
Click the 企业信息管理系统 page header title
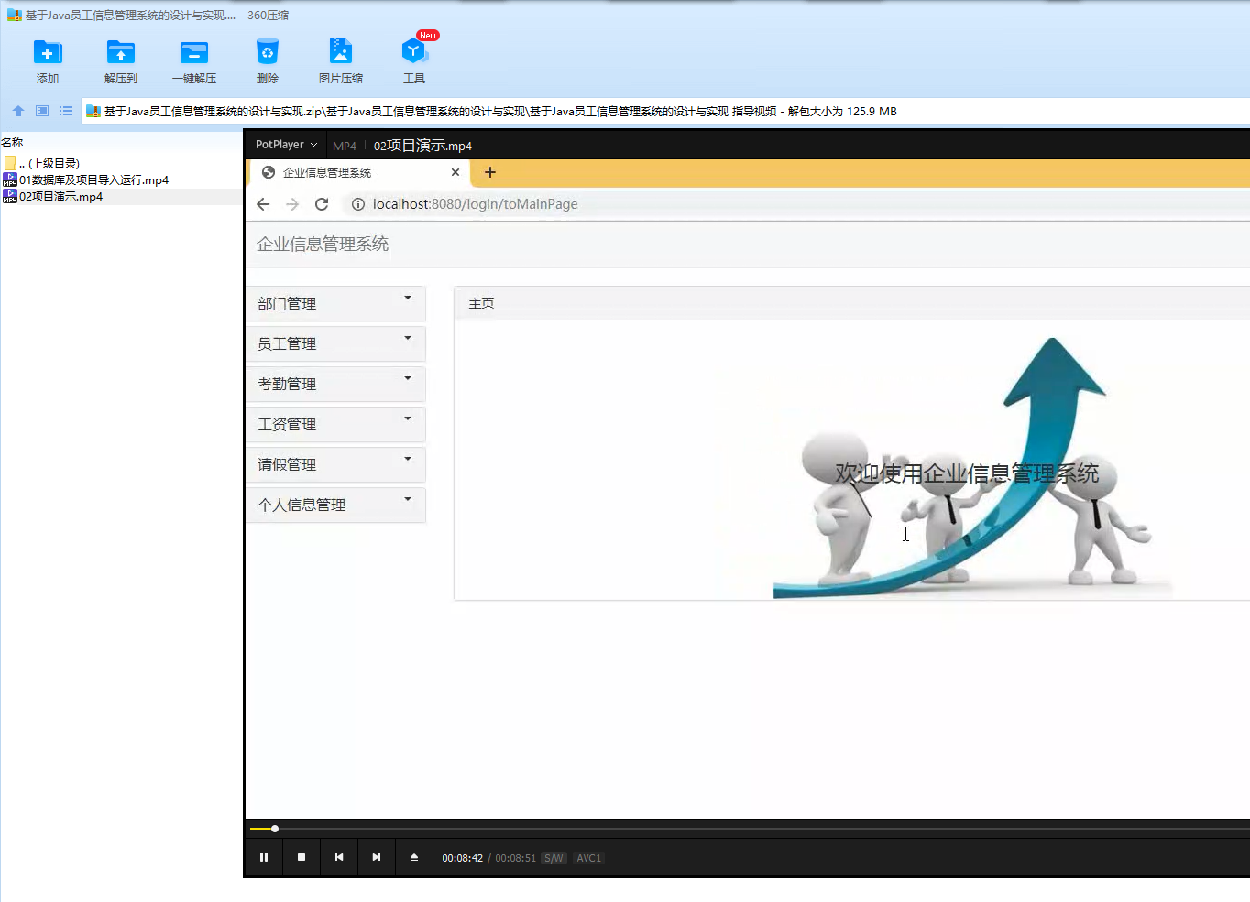pyautogui.click(x=323, y=244)
